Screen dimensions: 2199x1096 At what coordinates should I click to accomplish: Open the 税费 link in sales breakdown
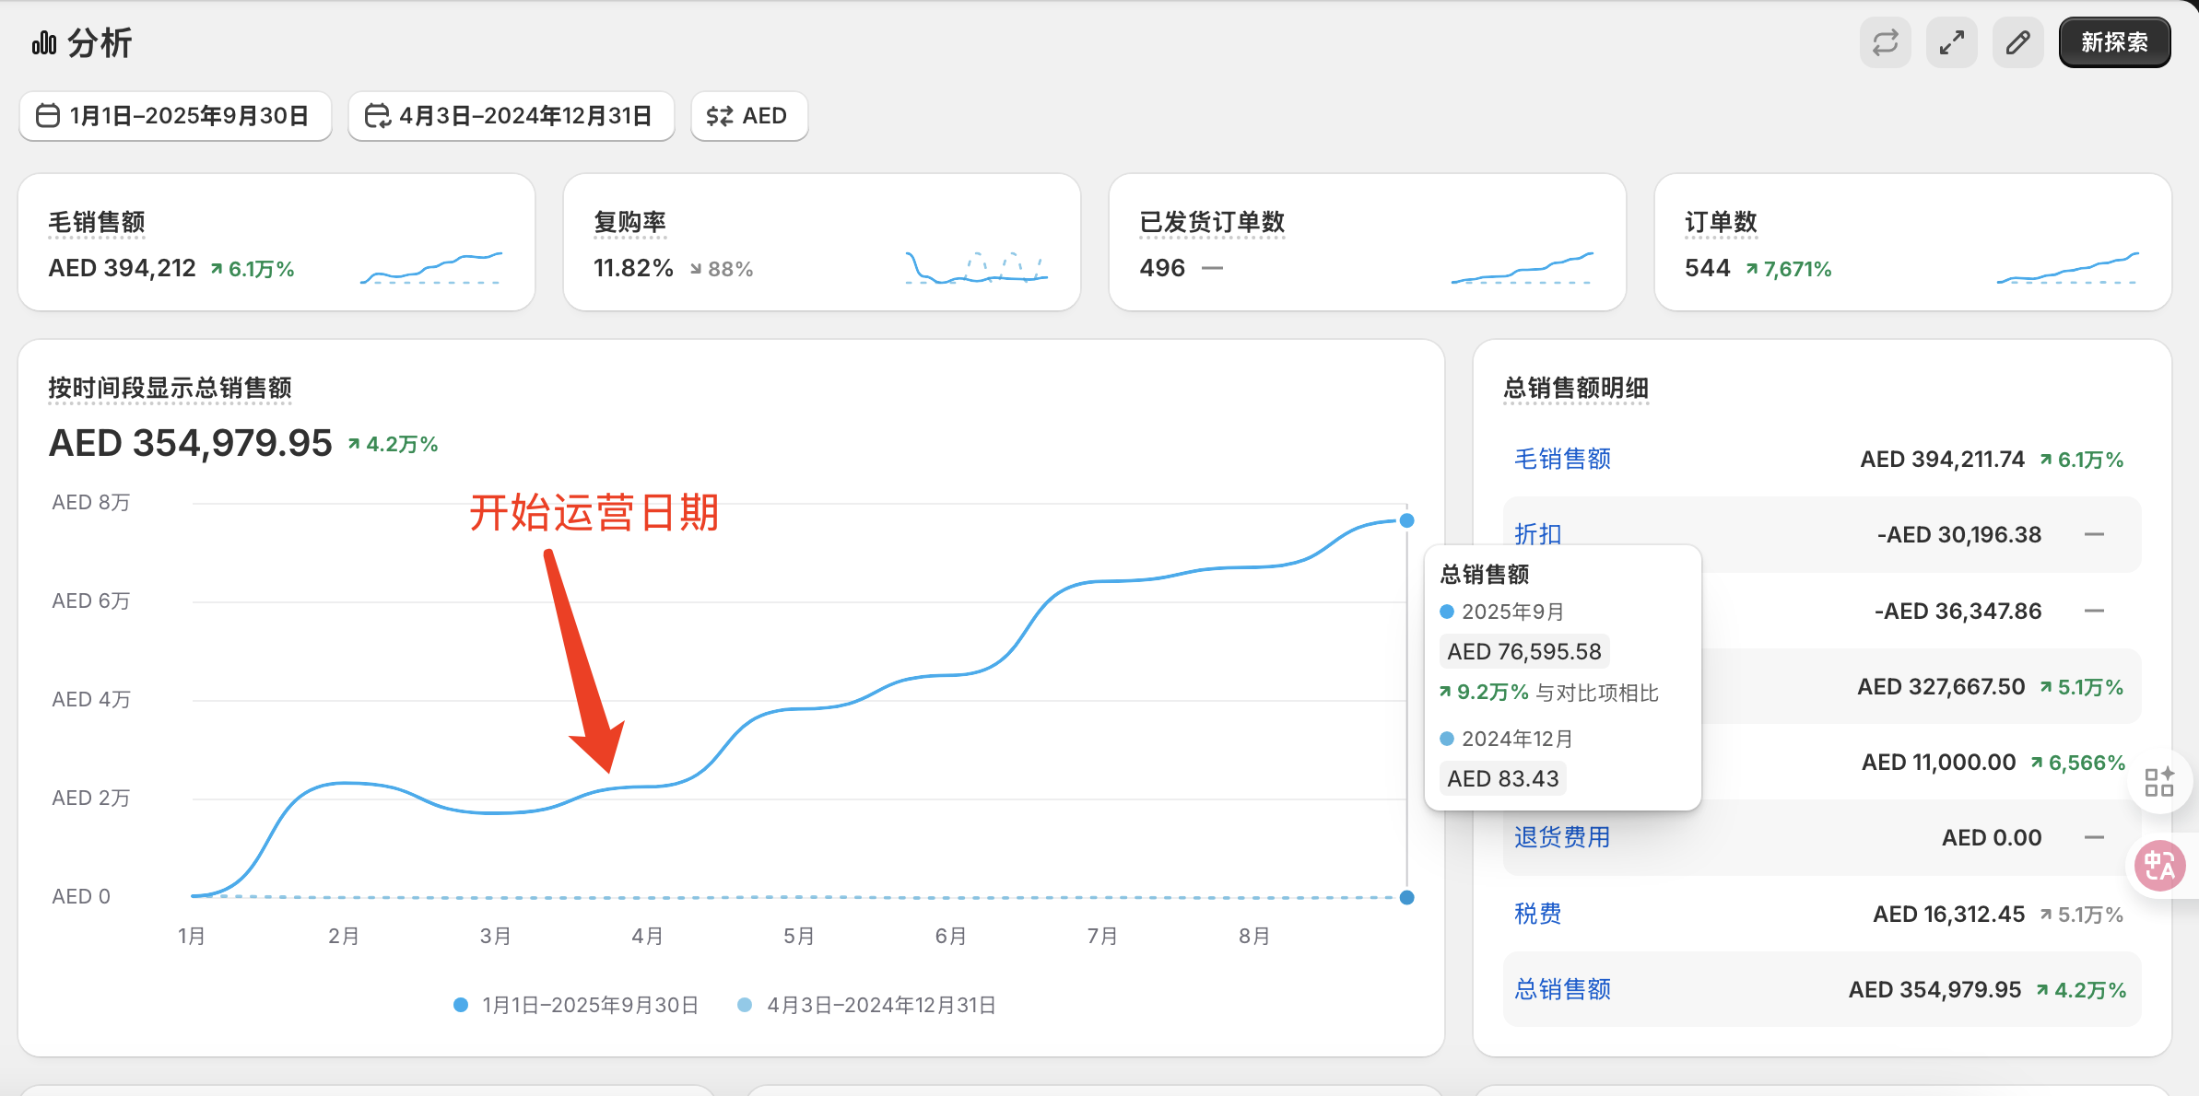coord(1536,913)
